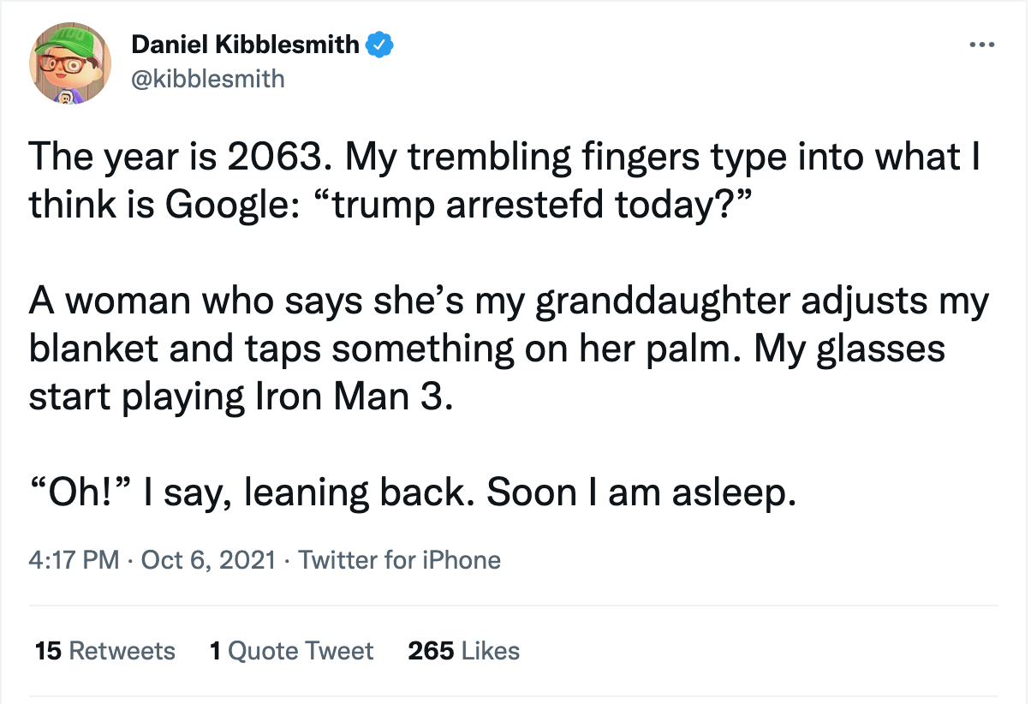
Task: Open the tweet's more options menu
Action: [x=983, y=45]
